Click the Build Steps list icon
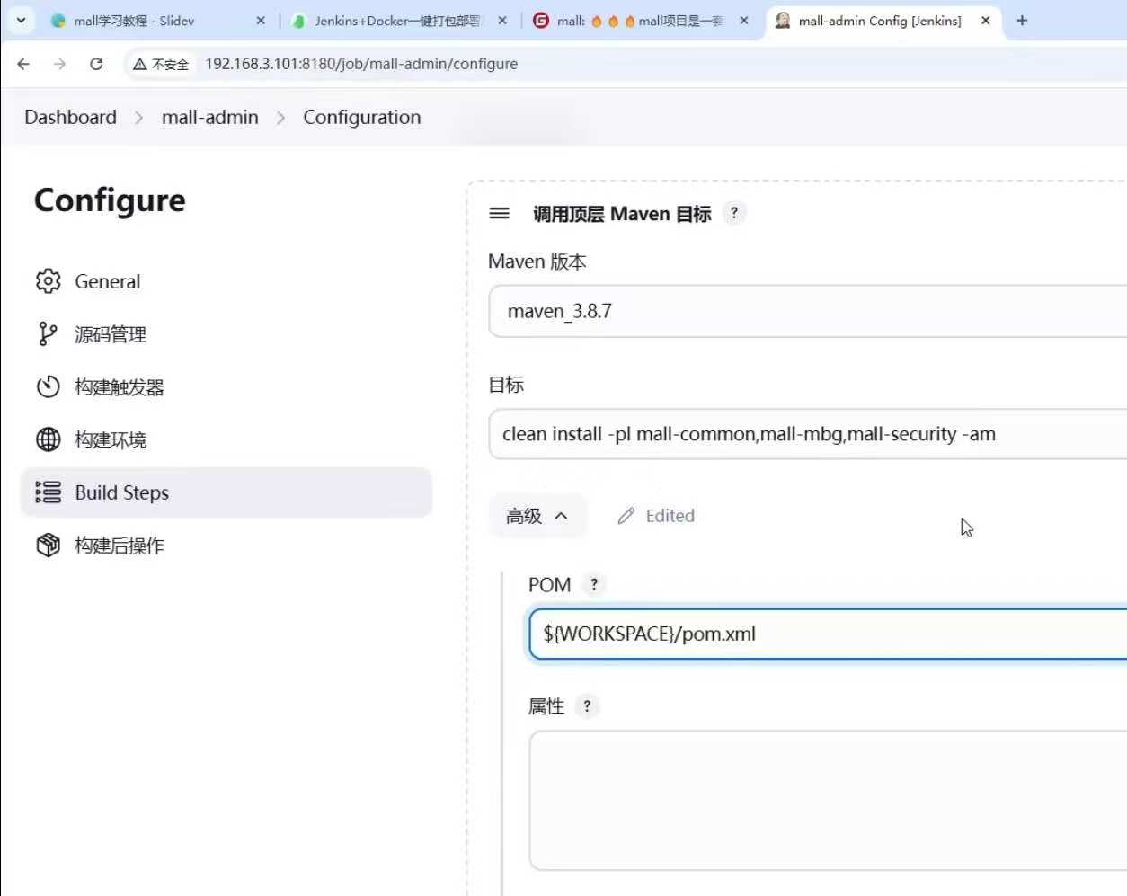1127x896 pixels. pyautogui.click(x=48, y=492)
